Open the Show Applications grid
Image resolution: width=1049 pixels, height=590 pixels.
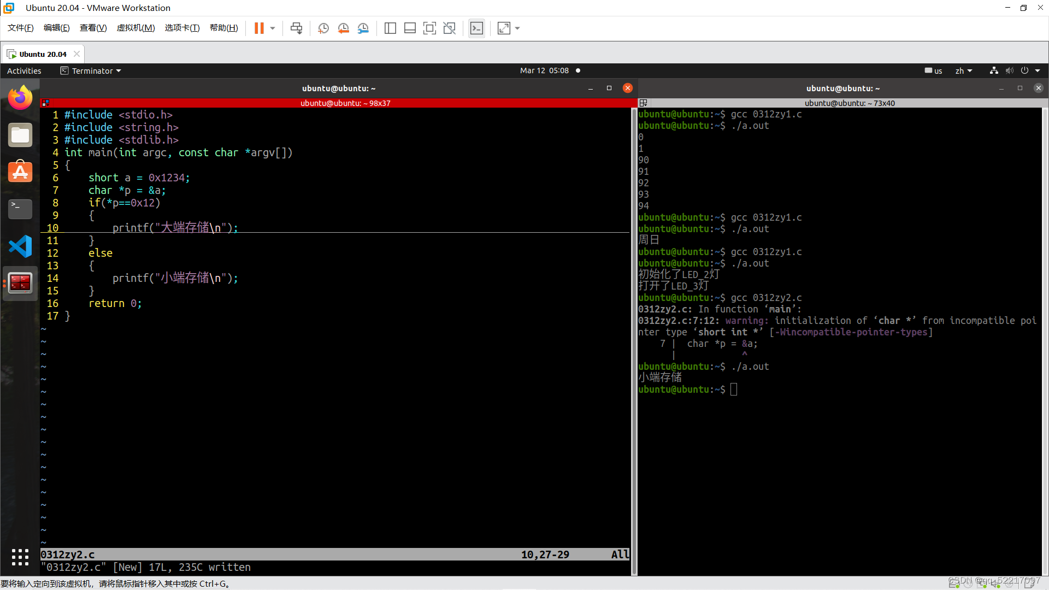20,557
